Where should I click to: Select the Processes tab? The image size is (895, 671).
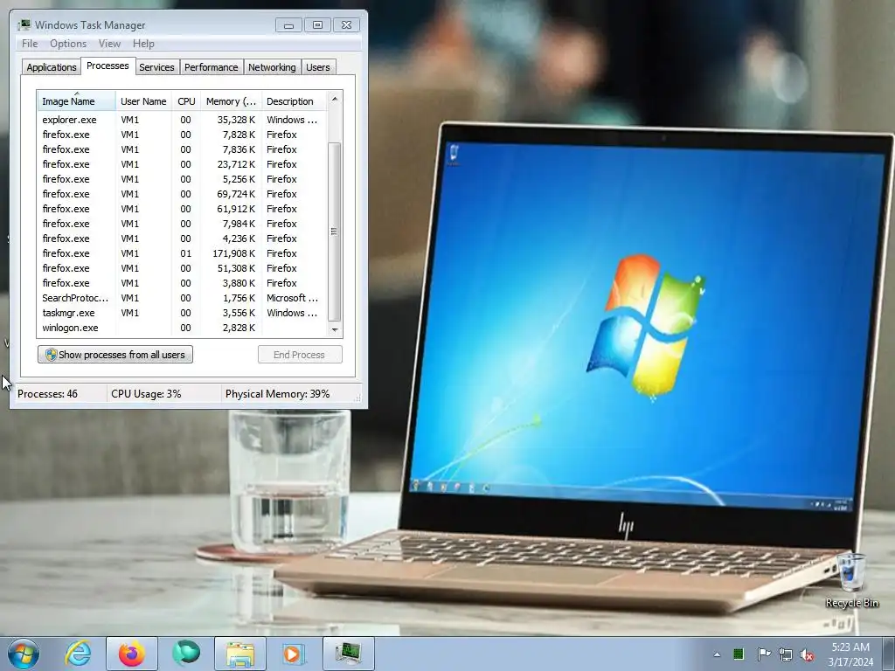[108, 66]
